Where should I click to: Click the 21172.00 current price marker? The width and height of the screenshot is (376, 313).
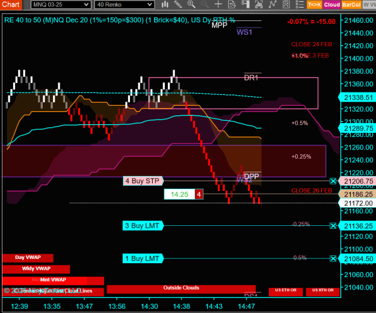click(359, 203)
